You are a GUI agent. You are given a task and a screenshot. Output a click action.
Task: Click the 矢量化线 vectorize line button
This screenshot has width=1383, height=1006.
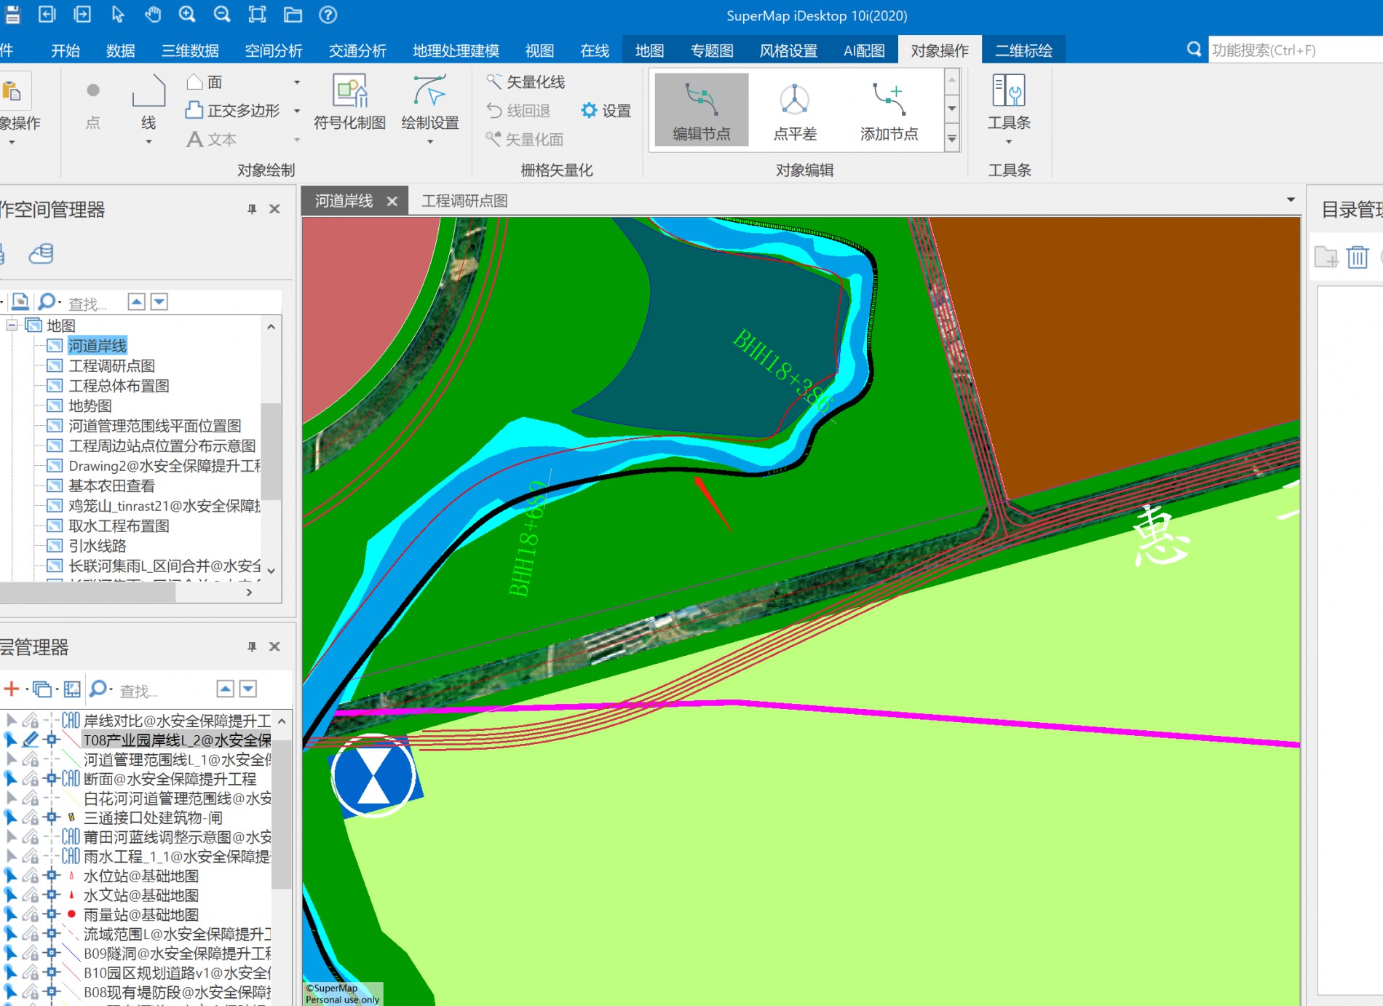pos(526,82)
